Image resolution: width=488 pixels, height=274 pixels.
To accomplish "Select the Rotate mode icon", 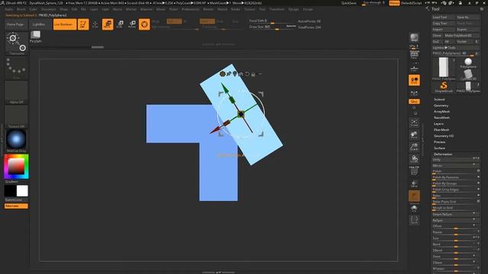I will pyautogui.click(x=132, y=24).
